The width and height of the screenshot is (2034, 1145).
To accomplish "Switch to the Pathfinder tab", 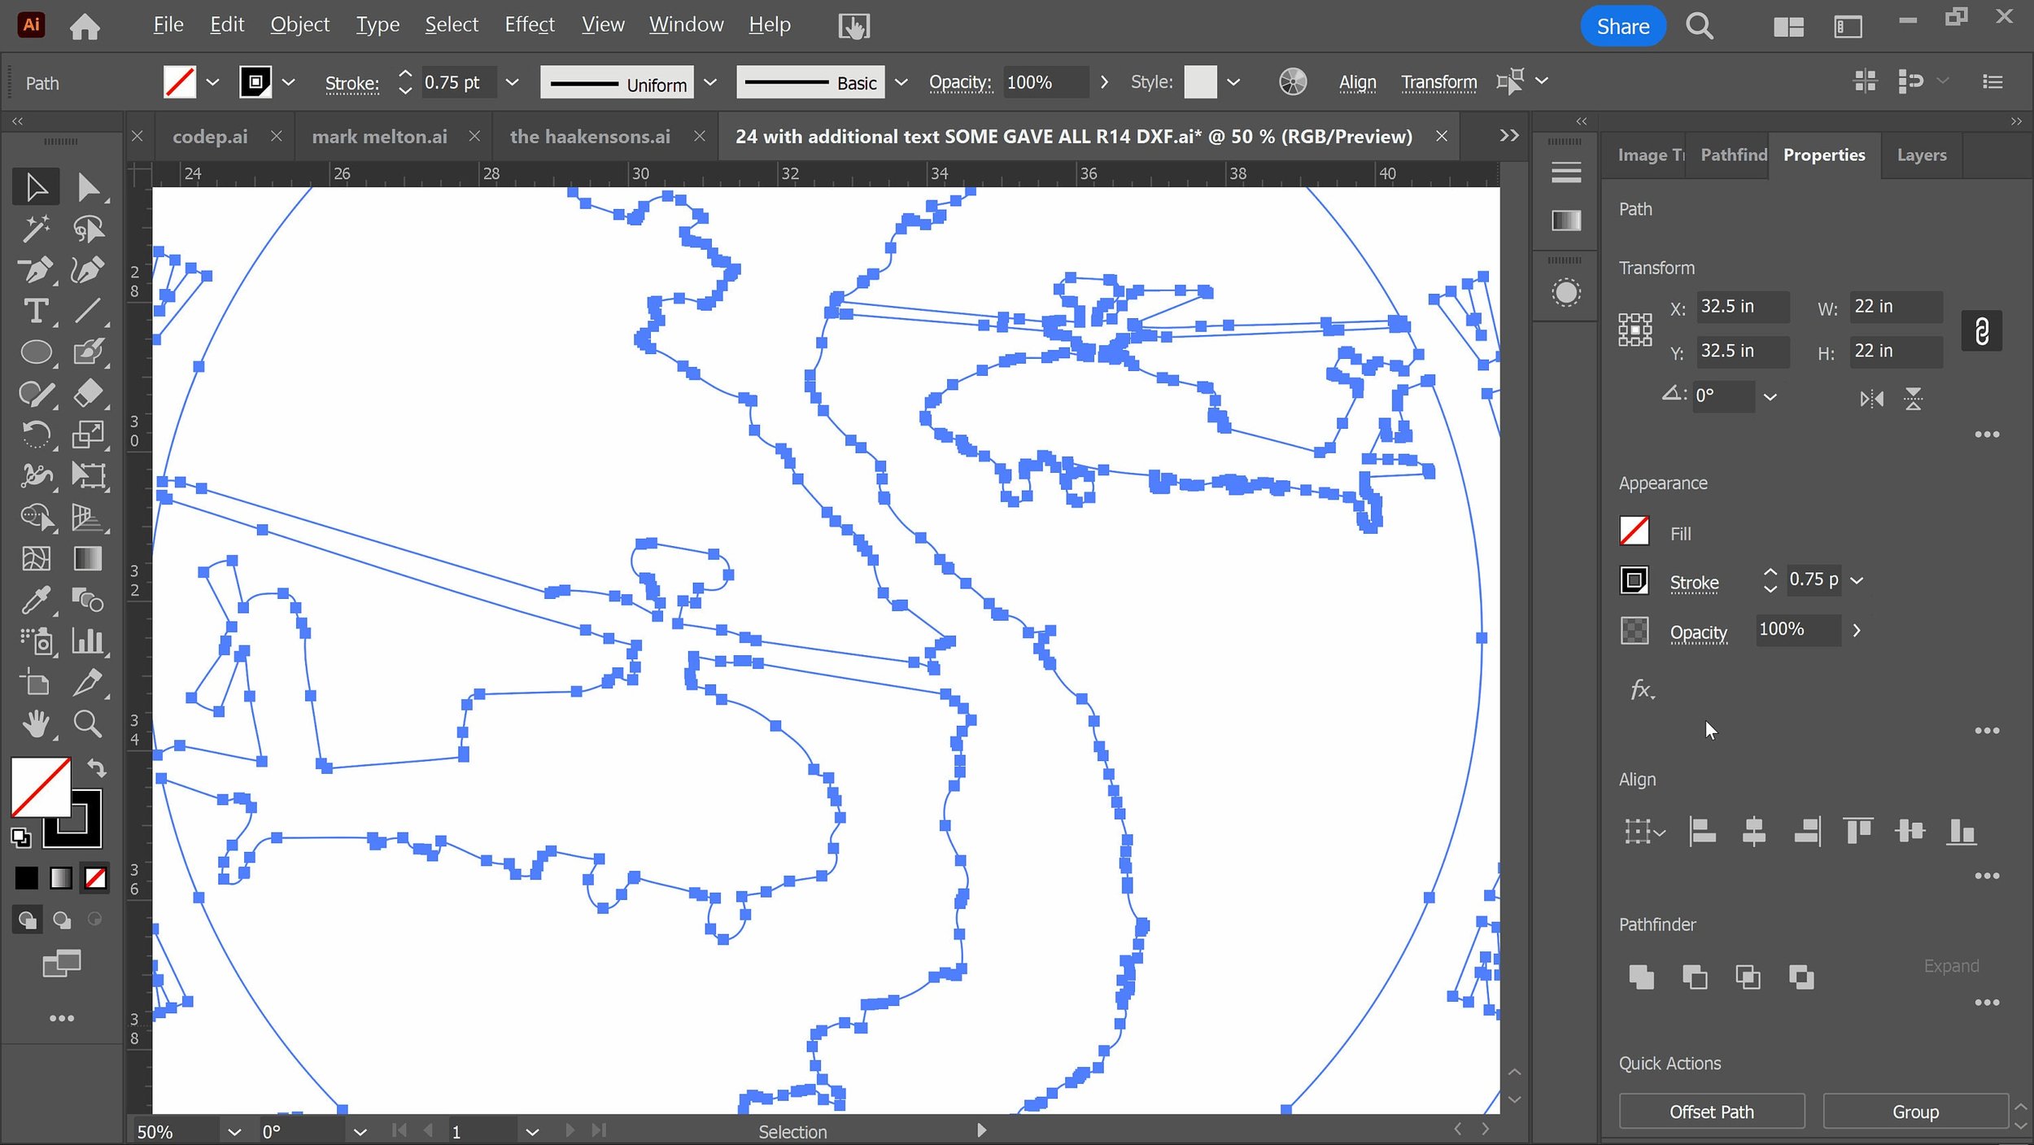I will [1733, 155].
